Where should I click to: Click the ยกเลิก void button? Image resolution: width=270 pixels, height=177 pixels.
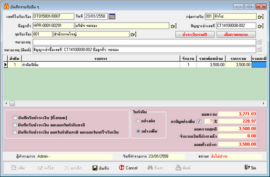point(73,168)
